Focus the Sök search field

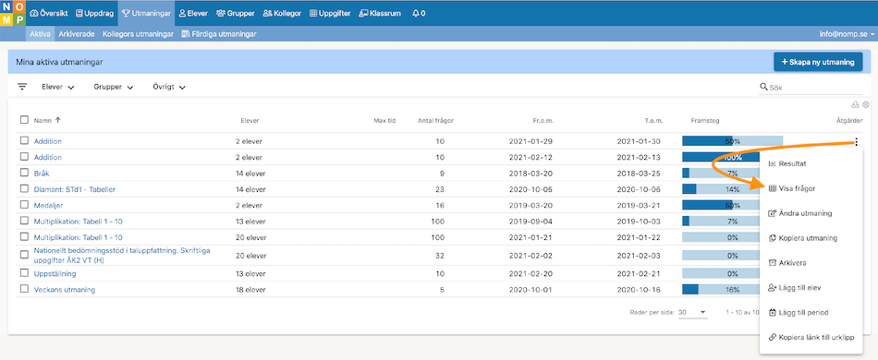pyautogui.click(x=815, y=88)
